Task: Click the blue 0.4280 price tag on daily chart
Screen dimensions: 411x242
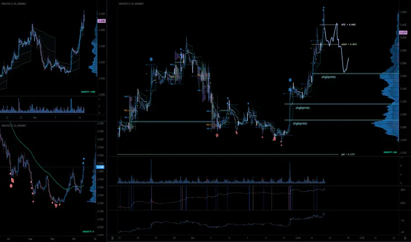Action: pos(101,167)
